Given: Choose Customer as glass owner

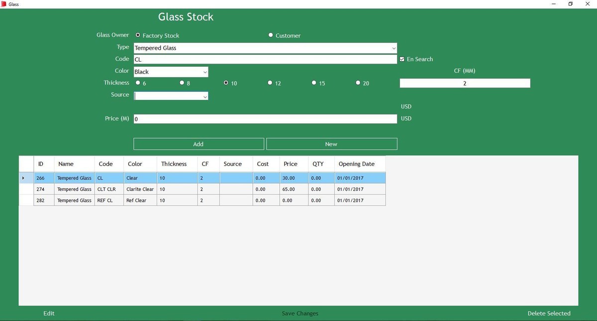Looking at the screenshot, I should tap(271, 35).
